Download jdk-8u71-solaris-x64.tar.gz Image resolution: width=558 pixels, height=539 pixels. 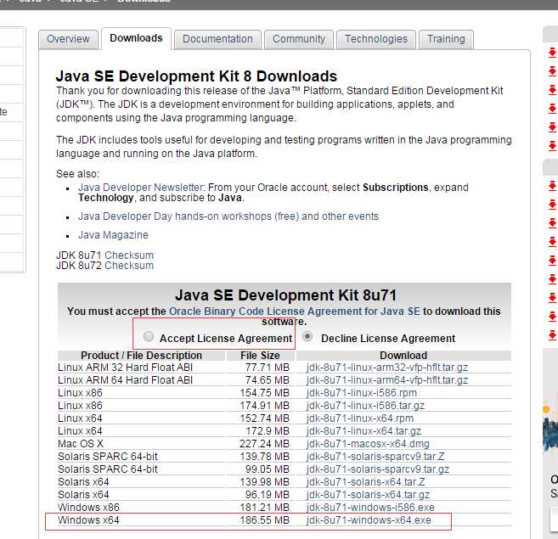pyautogui.click(x=368, y=495)
